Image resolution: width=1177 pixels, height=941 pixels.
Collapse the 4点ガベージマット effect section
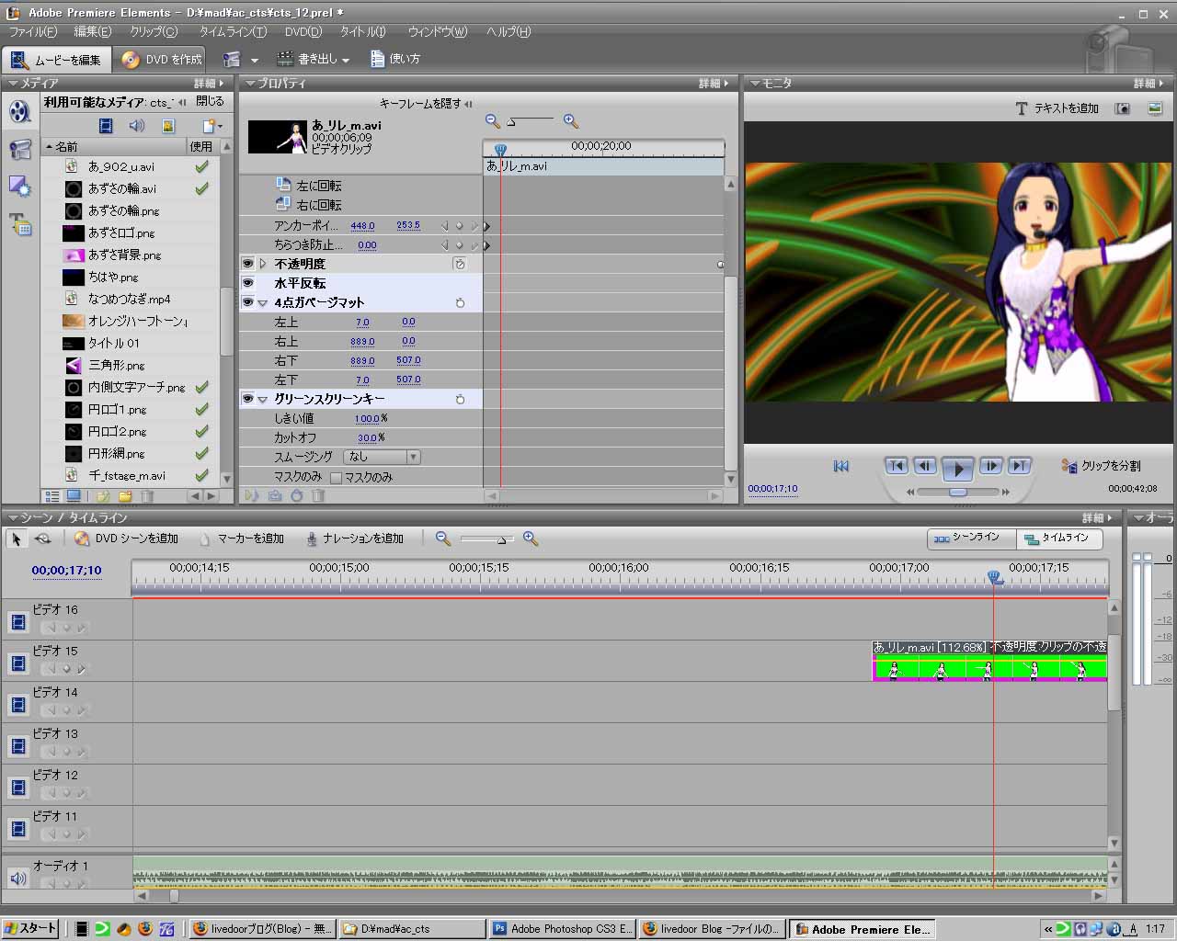pos(263,302)
